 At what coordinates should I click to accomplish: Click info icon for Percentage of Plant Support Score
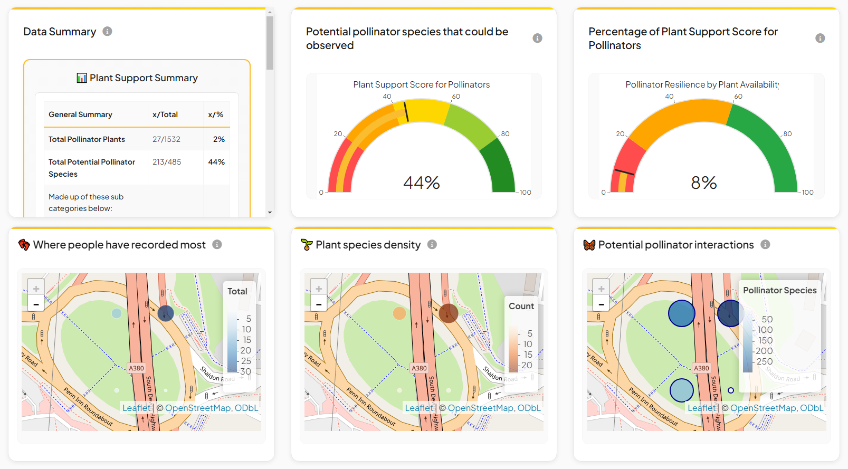[820, 38]
